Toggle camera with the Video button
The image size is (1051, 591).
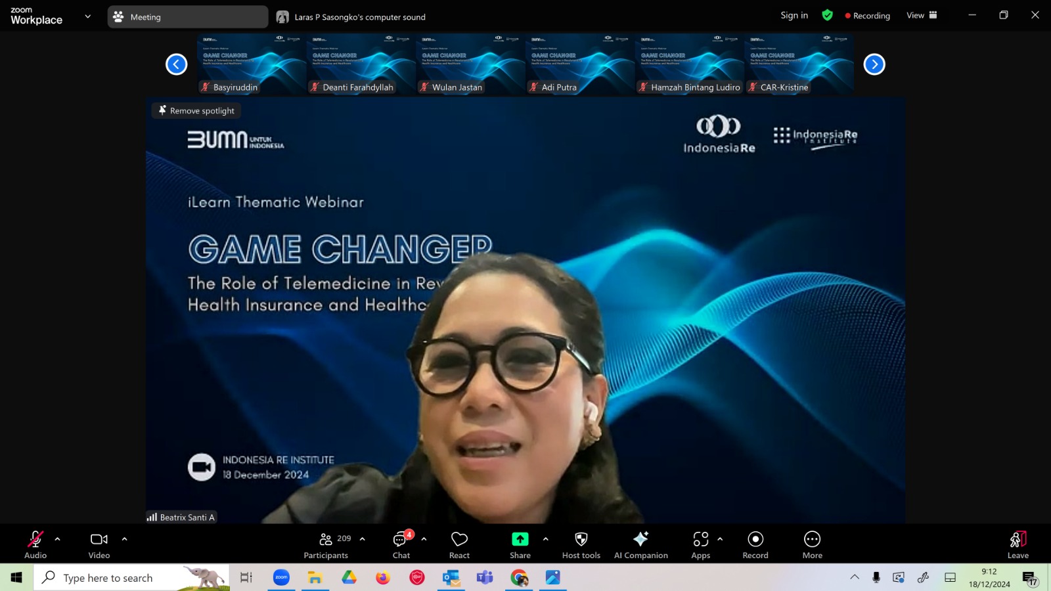99,544
